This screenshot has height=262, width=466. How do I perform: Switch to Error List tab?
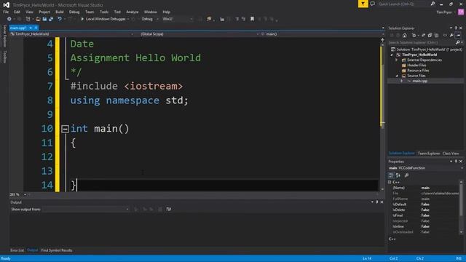pos(17,250)
